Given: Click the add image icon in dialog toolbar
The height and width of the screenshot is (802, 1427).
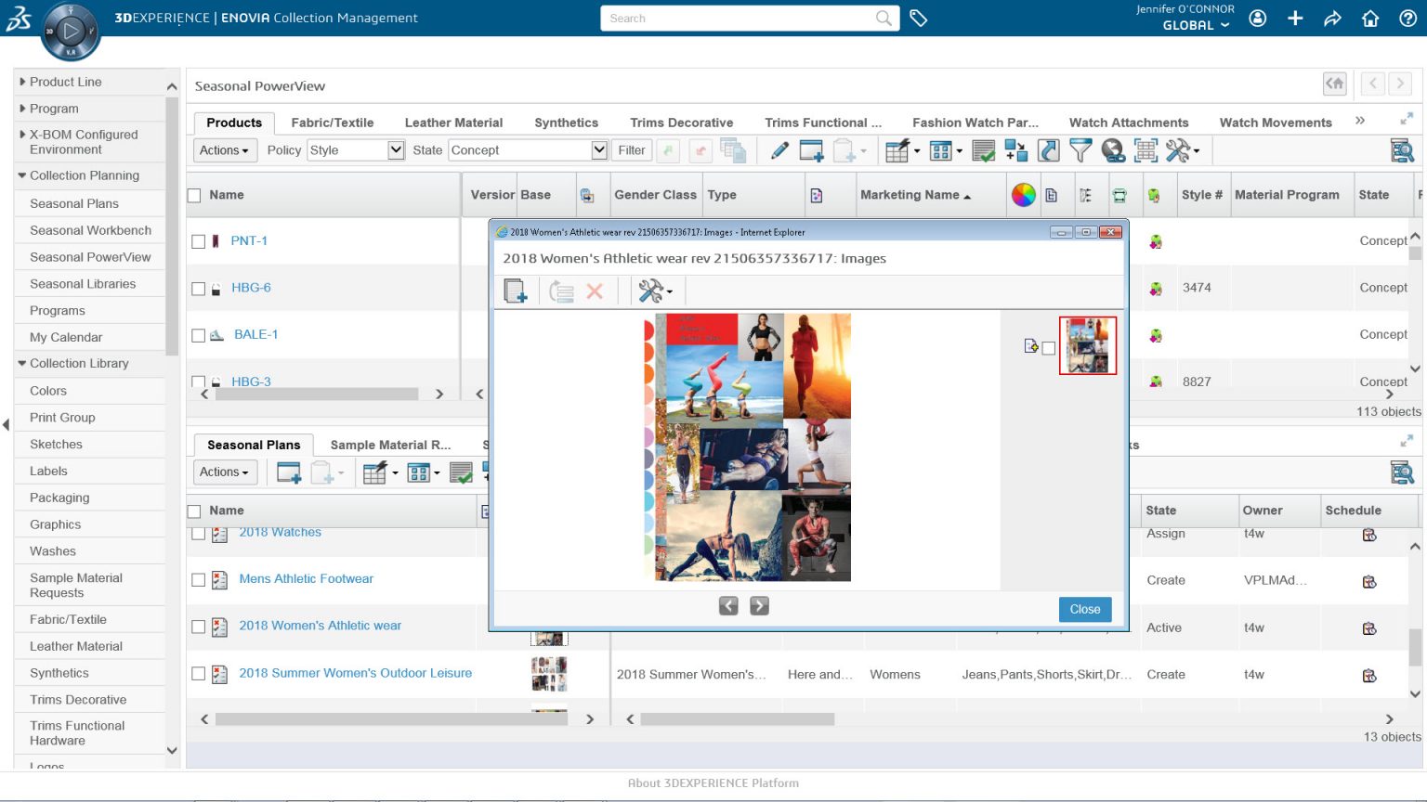Looking at the screenshot, I should pos(516,291).
